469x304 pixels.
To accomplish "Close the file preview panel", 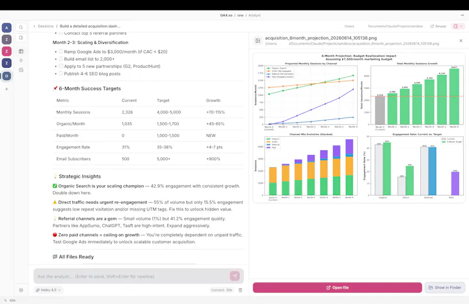I will click(x=461, y=40).
